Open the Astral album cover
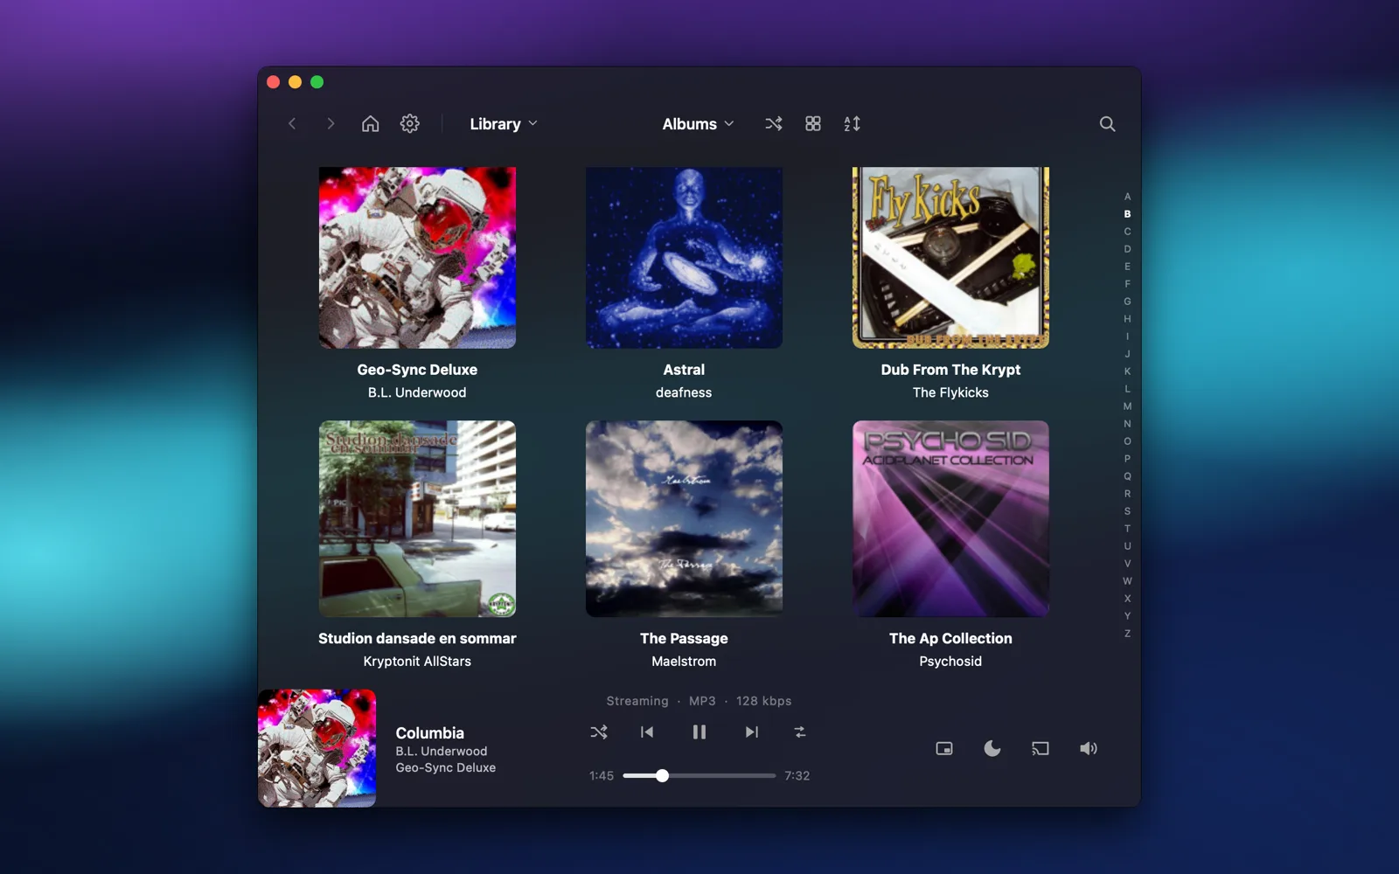 pyautogui.click(x=684, y=258)
